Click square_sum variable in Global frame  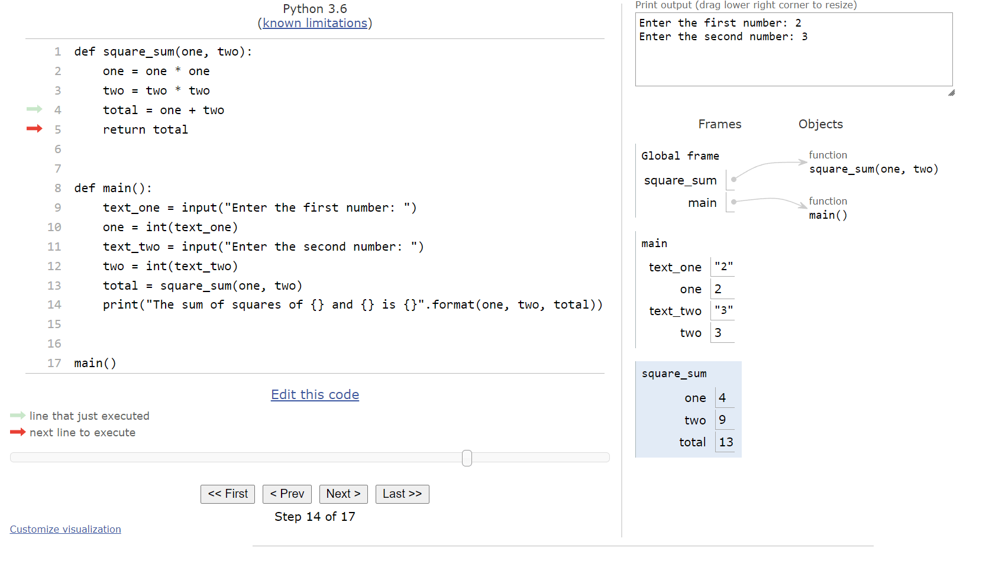(680, 180)
